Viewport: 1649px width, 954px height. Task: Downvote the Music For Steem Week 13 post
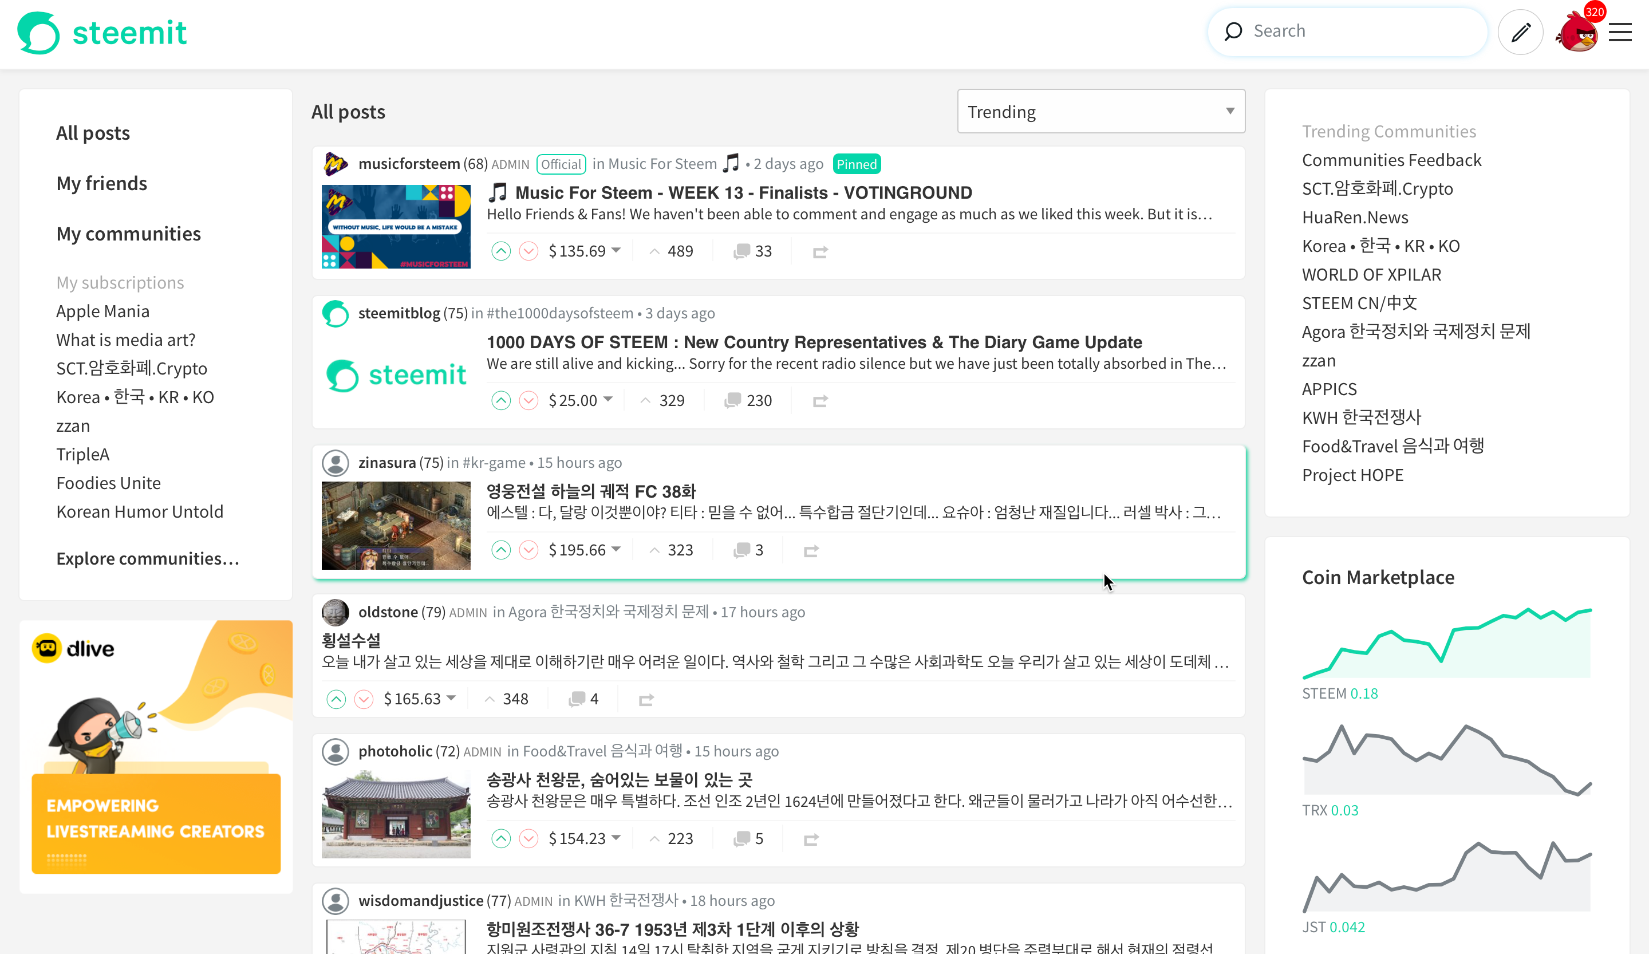[528, 251]
